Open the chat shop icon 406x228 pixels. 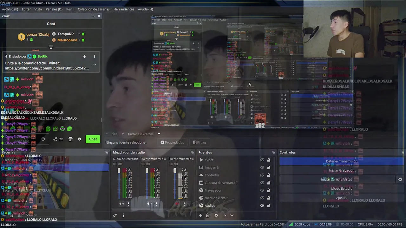pyautogui.click(x=70, y=139)
